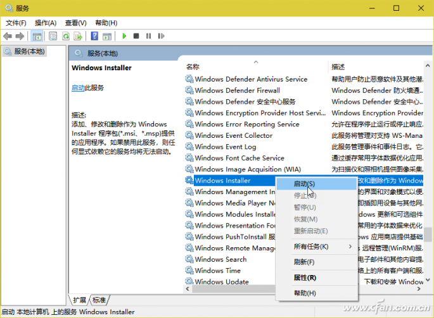The width and height of the screenshot is (434, 318).
Task: Click gear icon beside Windows Font Cache Service
Action: click(x=189, y=158)
